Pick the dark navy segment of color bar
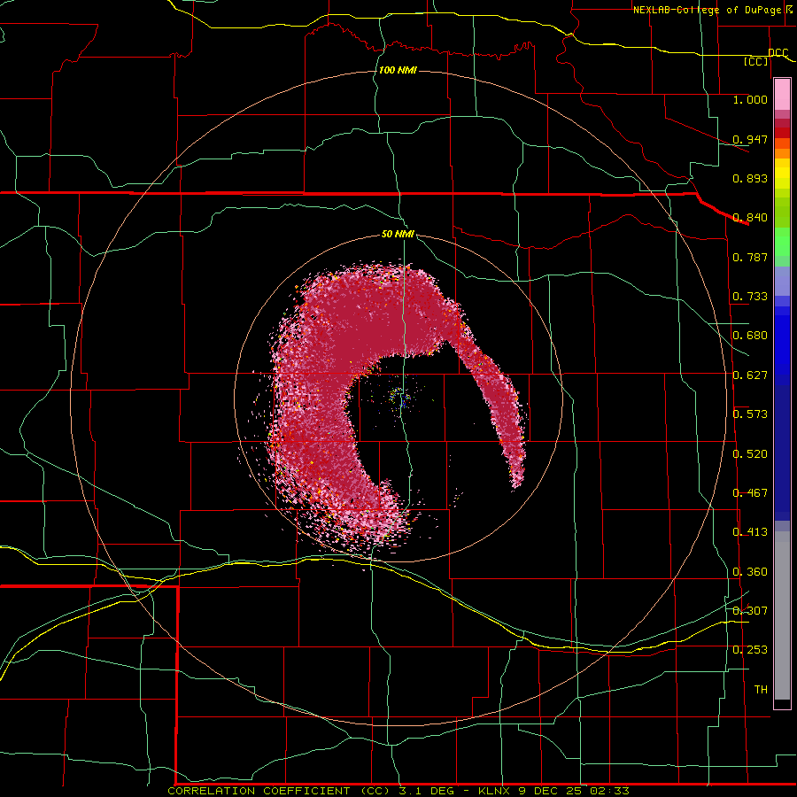The width and height of the screenshot is (797, 797). click(x=782, y=447)
